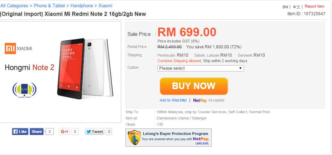Click Learn more in Buyer Protection banner
The height and width of the screenshot is (155, 332).
[202, 143]
